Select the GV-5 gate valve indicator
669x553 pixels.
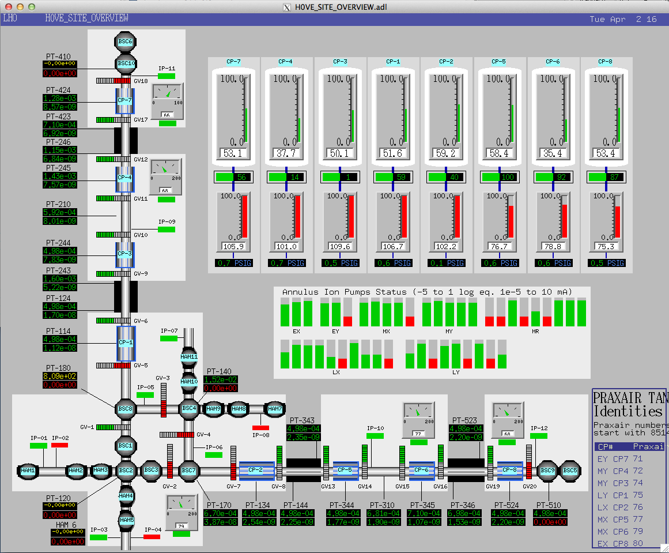114,366
